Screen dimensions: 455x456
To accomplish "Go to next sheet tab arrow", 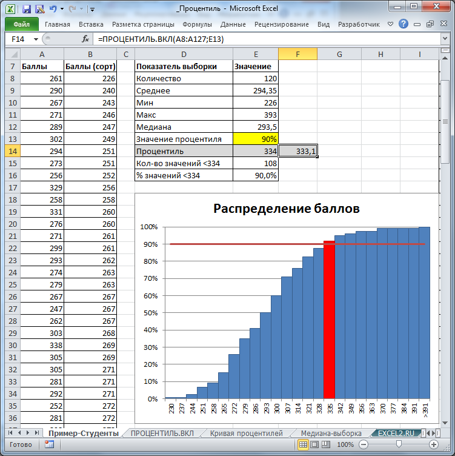I will (28, 433).
